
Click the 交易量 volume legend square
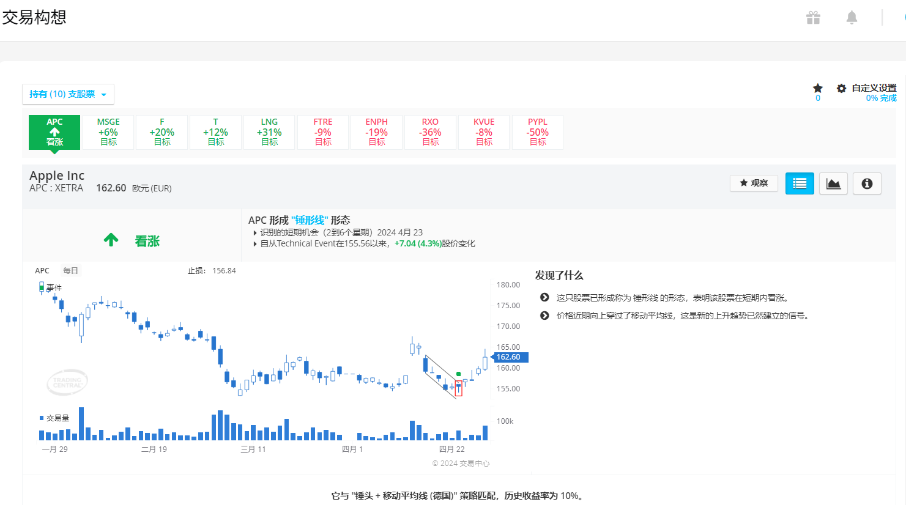(42, 418)
